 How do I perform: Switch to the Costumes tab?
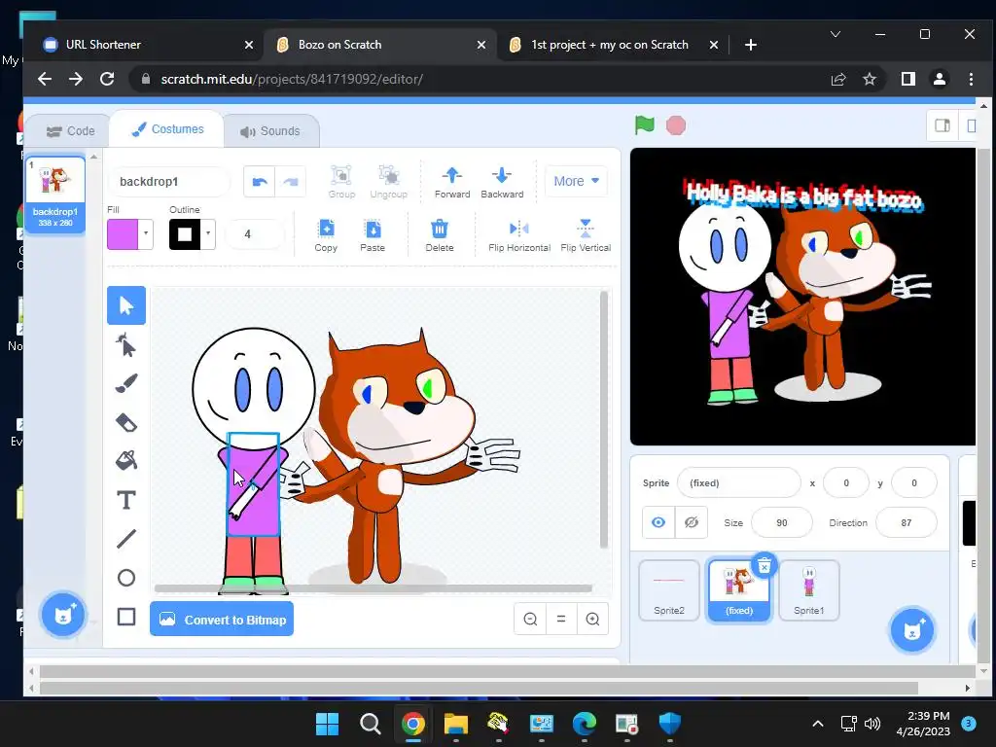pyautogui.click(x=167, y=129)
